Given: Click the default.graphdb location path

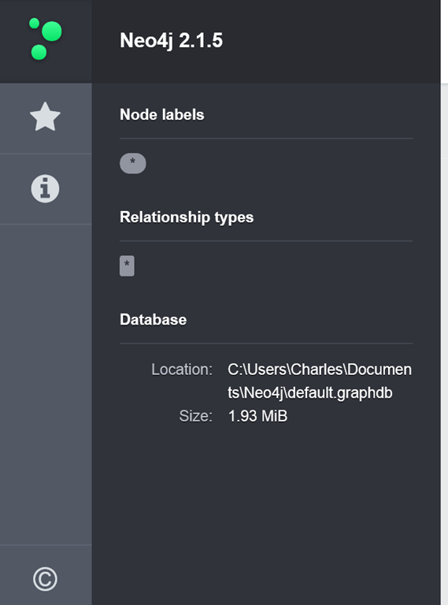Looking at the screenshot, I should (x=320, y=381).
